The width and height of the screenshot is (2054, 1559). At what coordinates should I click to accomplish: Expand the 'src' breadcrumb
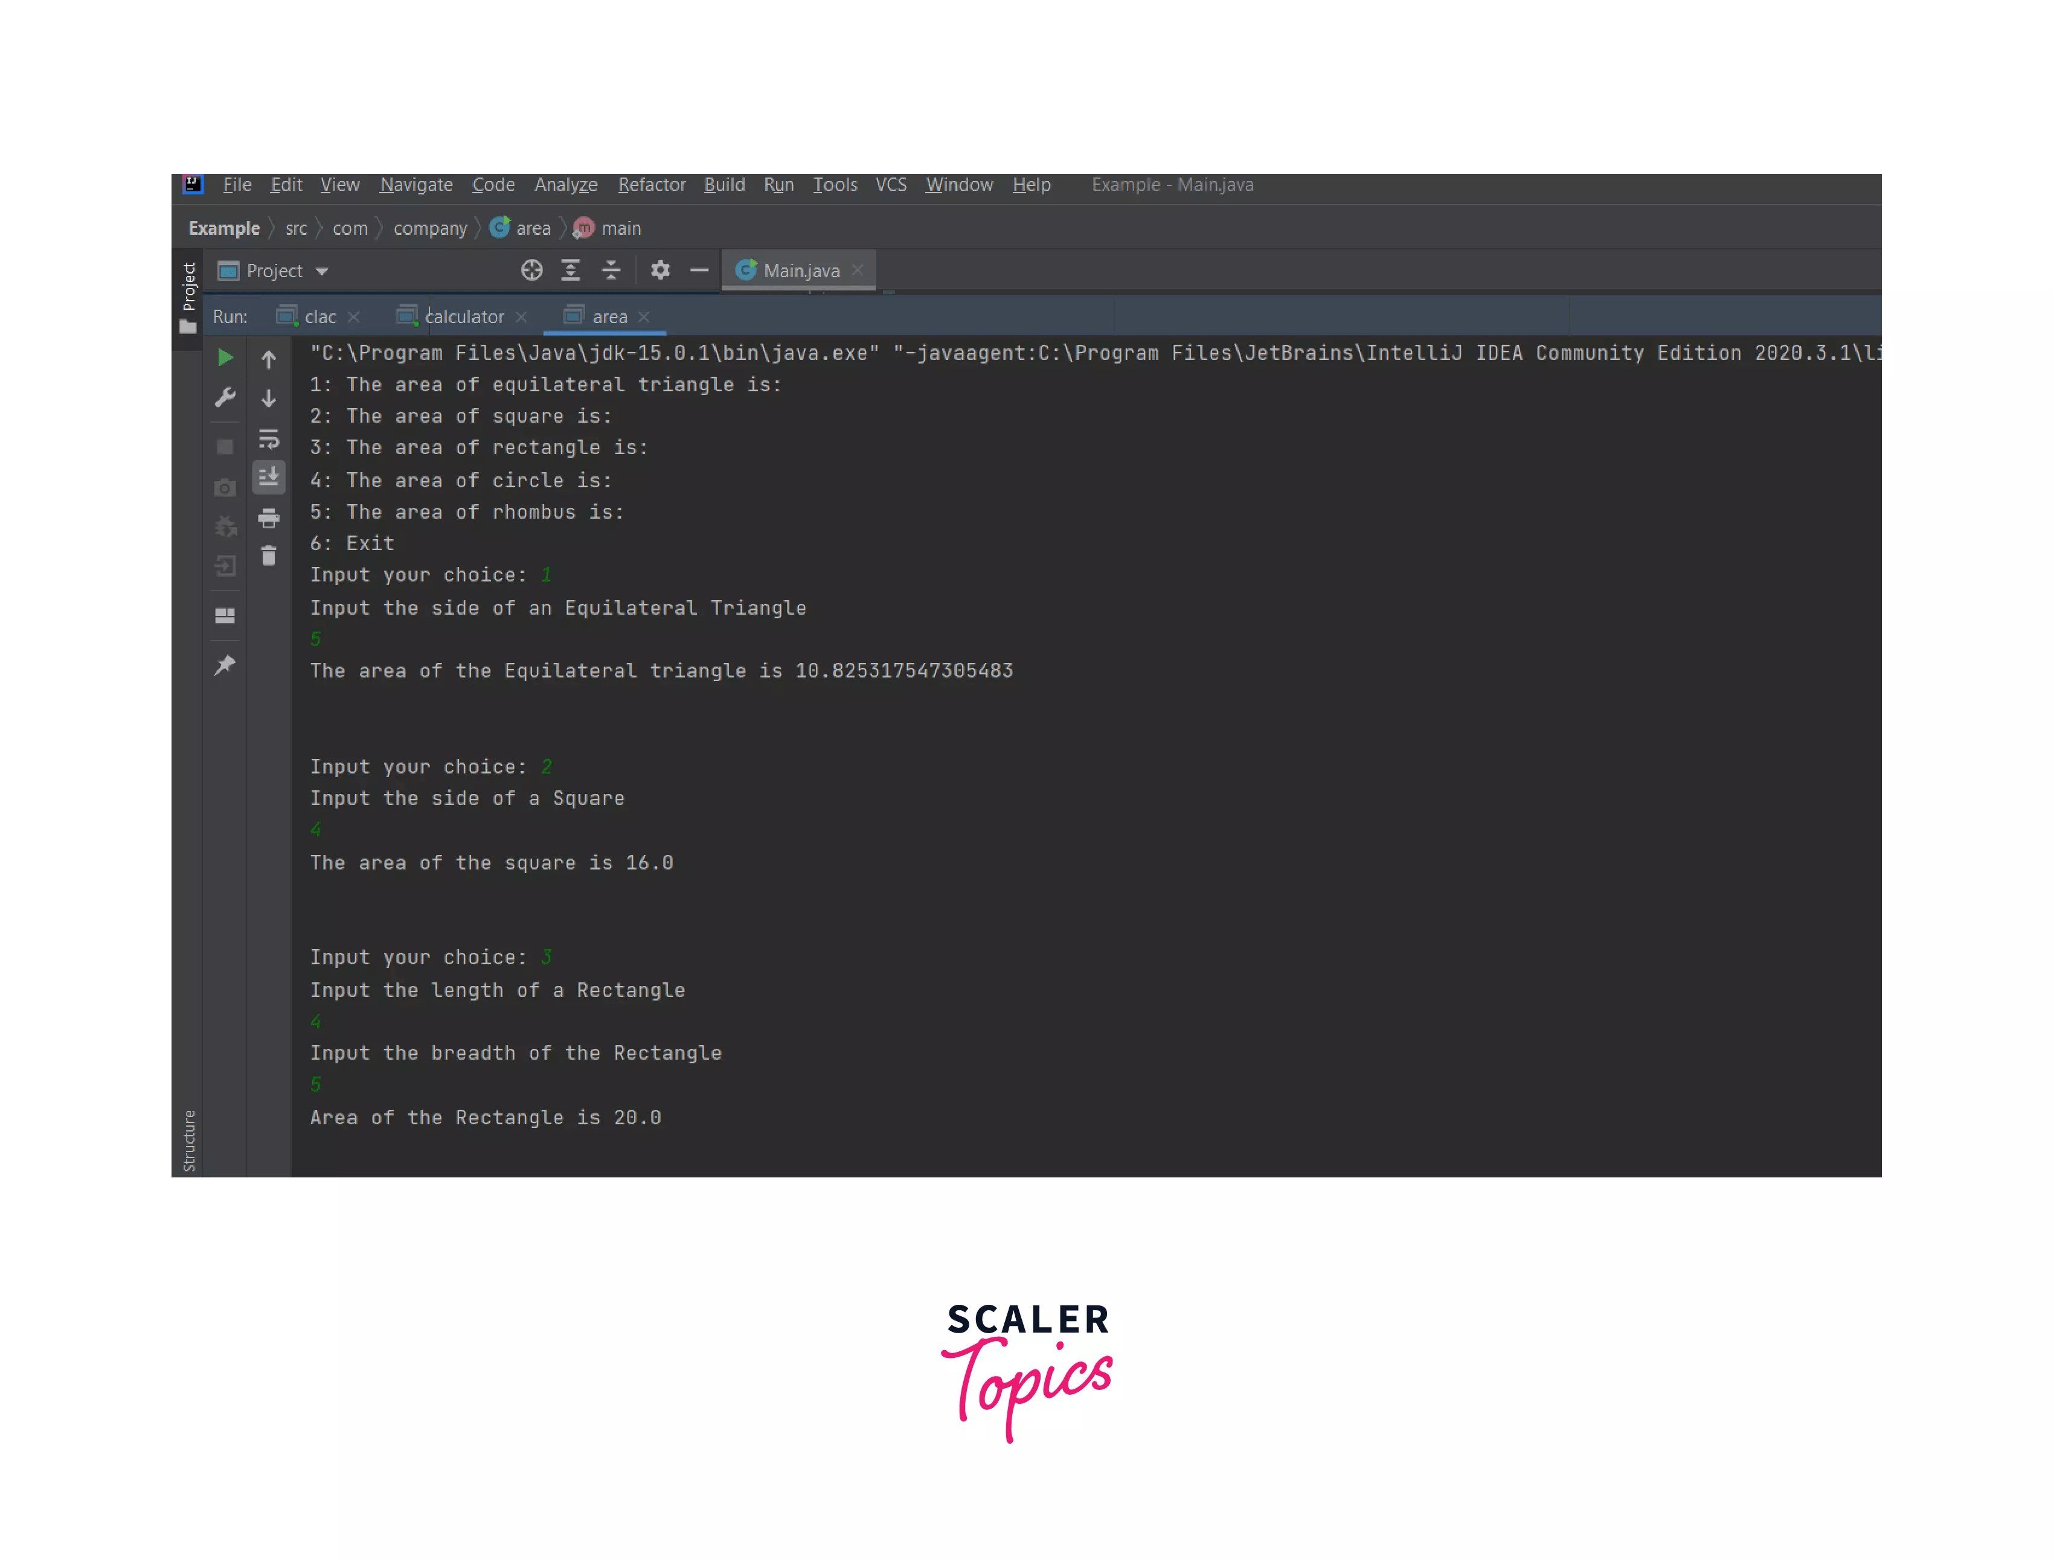(x=296, y=228)
